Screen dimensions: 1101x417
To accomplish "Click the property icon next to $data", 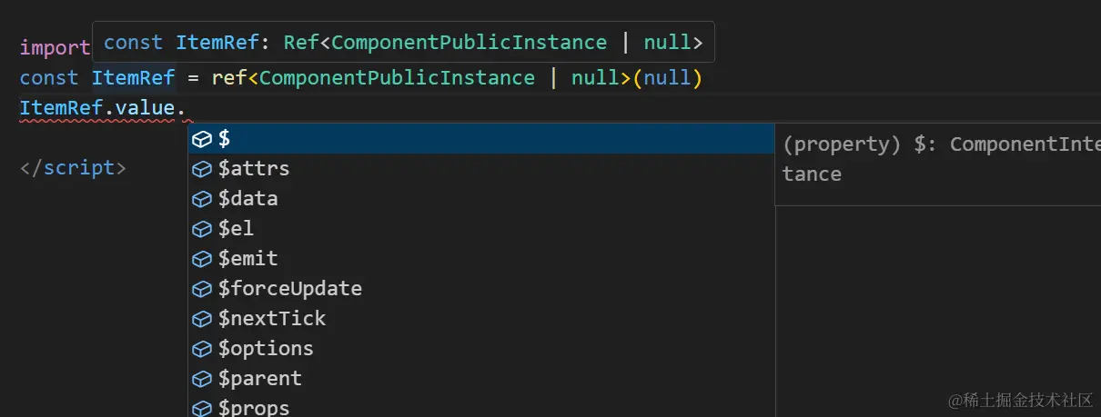I will tap(202, 199).
